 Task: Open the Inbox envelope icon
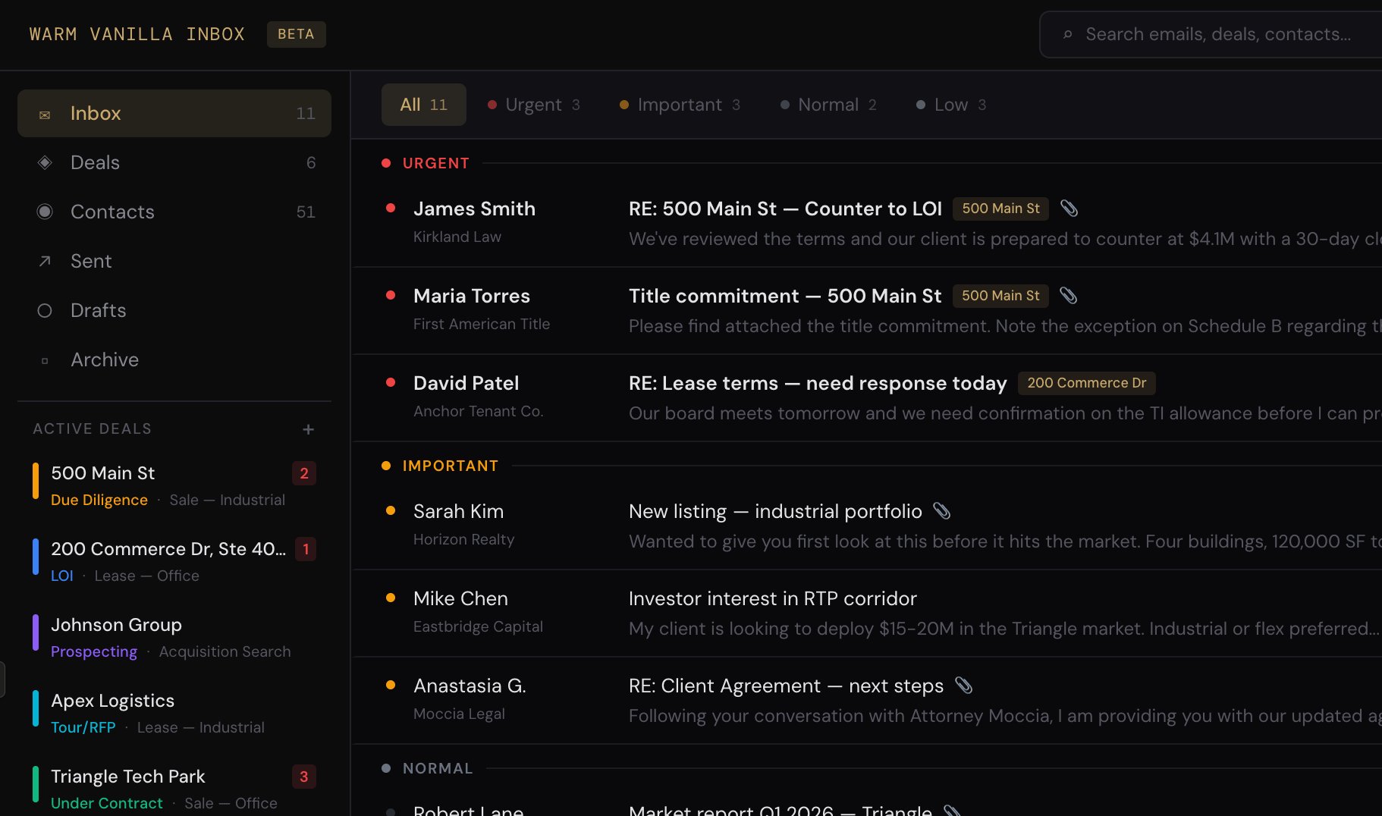coord(45,115)
